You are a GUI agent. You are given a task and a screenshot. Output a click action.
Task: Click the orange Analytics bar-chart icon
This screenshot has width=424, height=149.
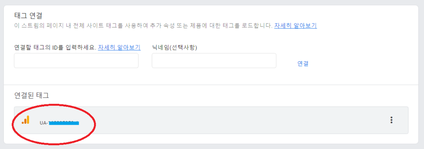tap(26, 120)
